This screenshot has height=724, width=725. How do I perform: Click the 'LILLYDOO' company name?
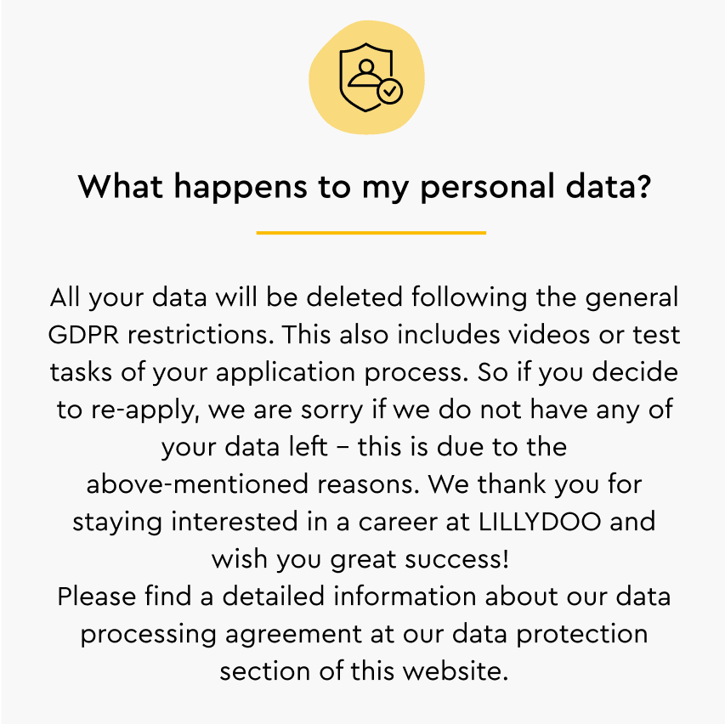pos(540,522)
